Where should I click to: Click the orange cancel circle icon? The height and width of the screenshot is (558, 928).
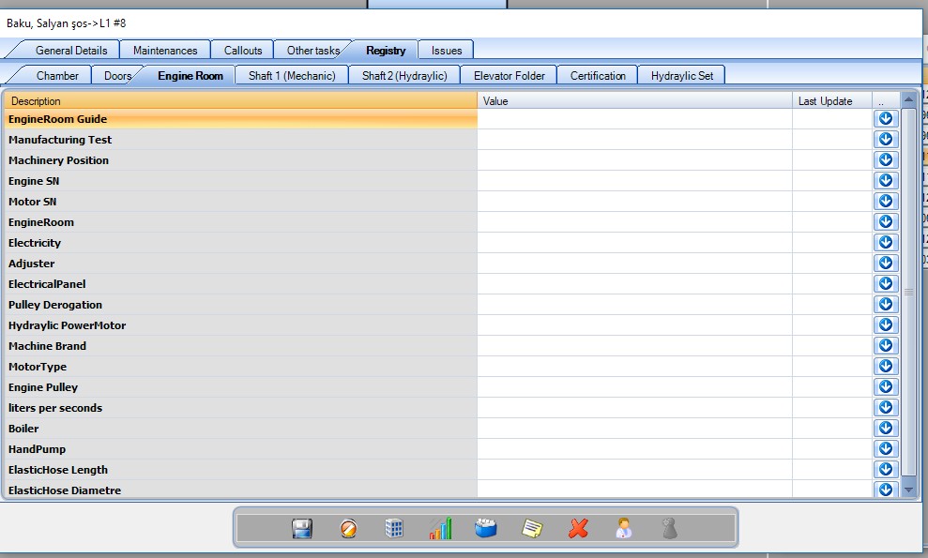tap(348, 529)
